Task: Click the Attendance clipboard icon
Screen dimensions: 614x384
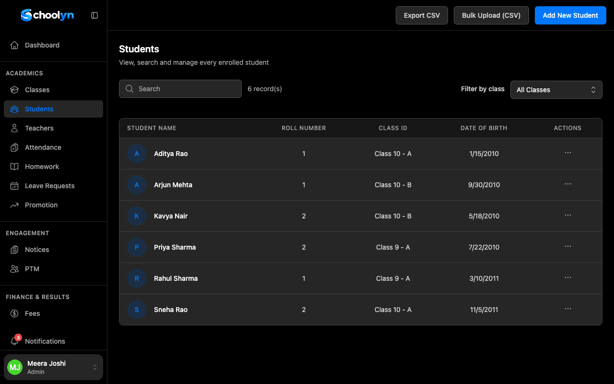Action: pos(14,147)
